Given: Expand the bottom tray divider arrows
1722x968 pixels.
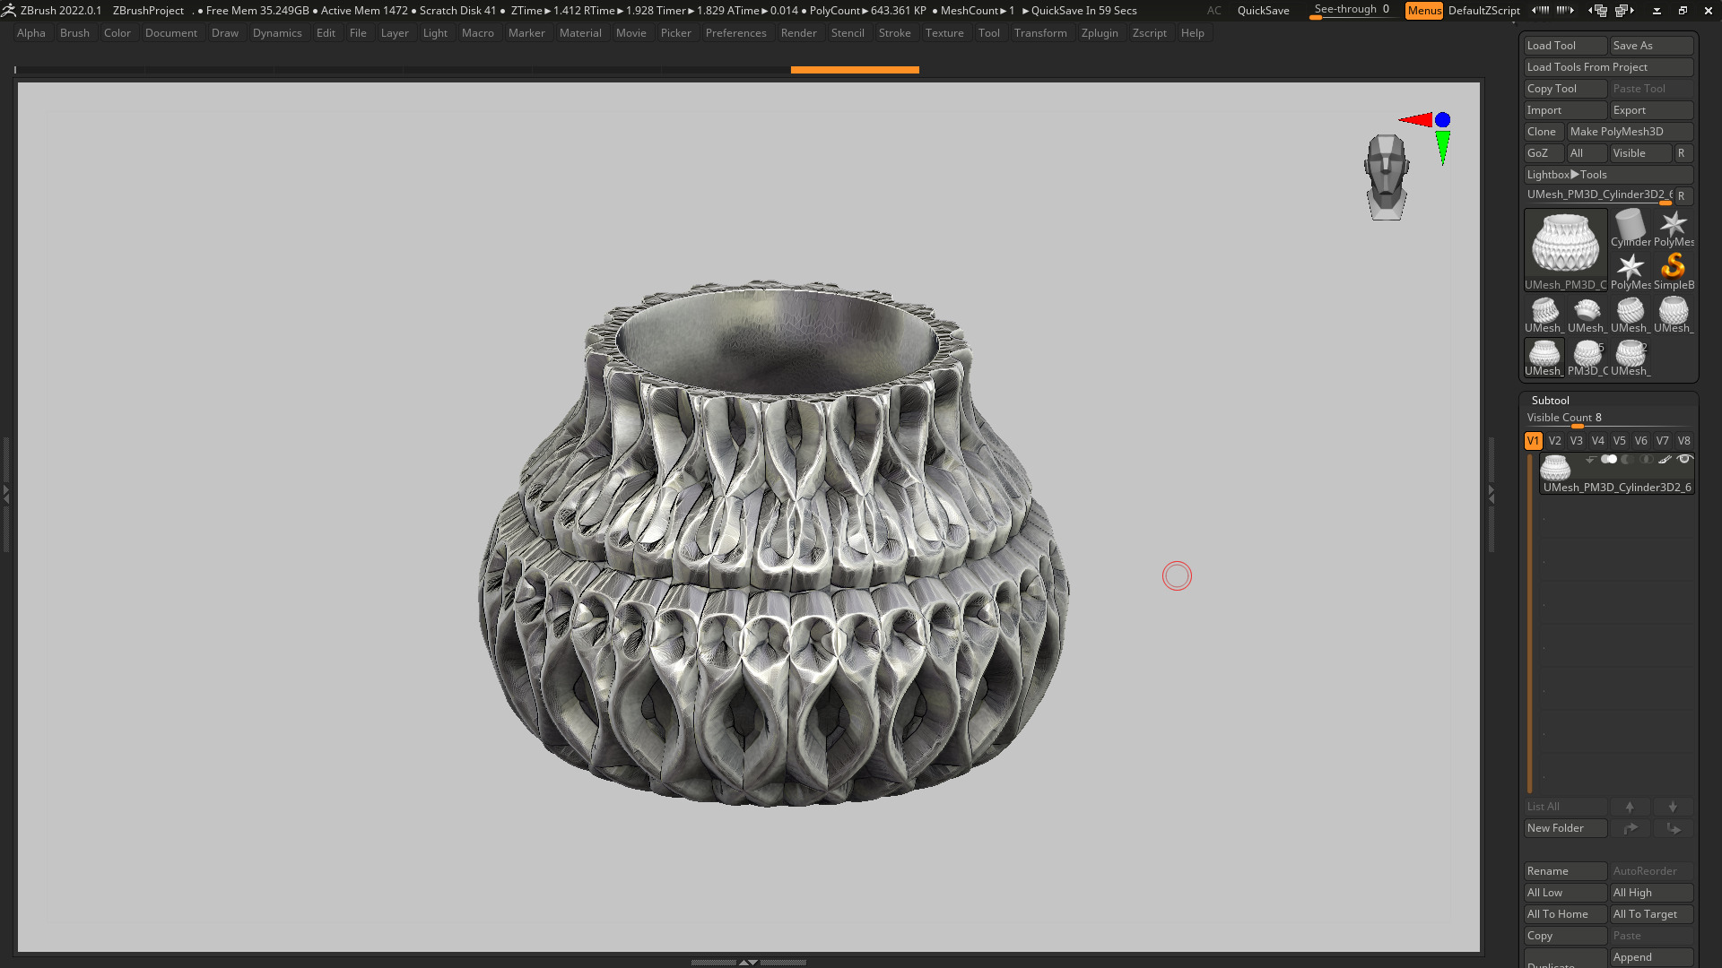Looking at the screenshot, I should pos(748,963).
